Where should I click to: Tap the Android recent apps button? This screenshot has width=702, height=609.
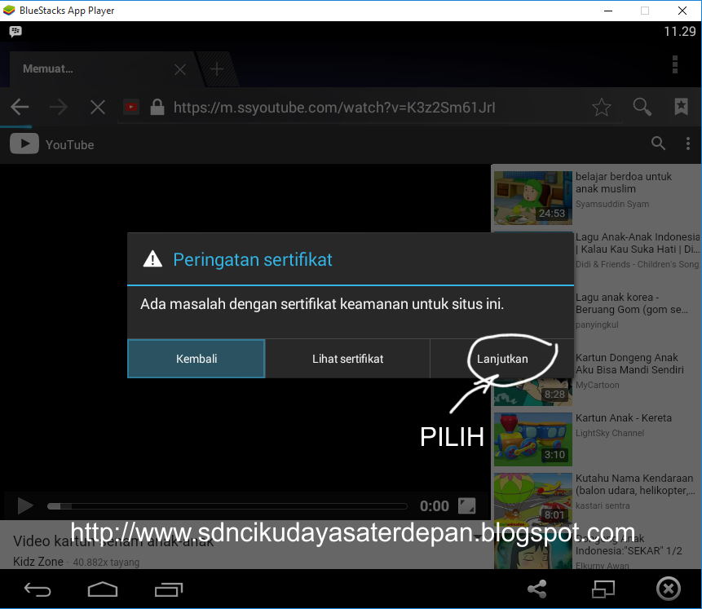[168, 589]
